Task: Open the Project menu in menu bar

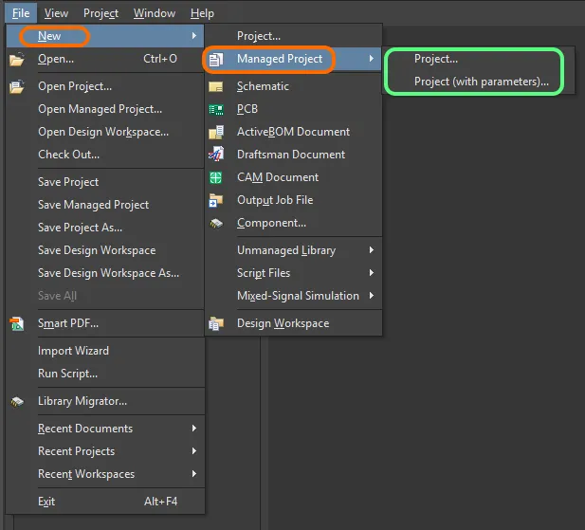Action: 101,13
